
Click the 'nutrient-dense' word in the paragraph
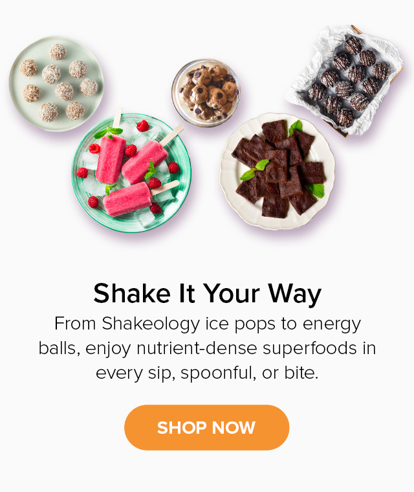(x=197, y=348)
